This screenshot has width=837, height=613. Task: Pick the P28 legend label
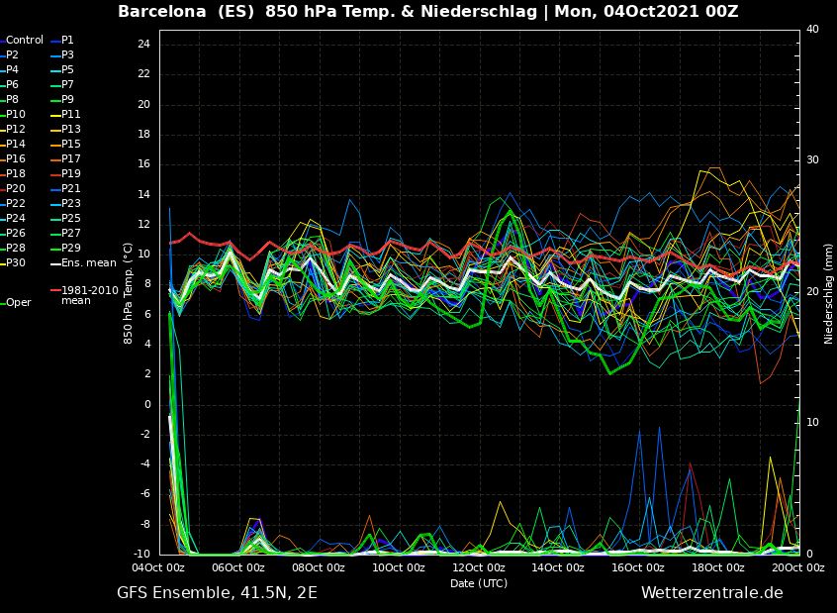point(16,248)
